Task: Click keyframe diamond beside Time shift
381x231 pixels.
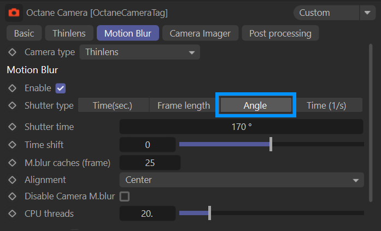Action: [13, 145]
